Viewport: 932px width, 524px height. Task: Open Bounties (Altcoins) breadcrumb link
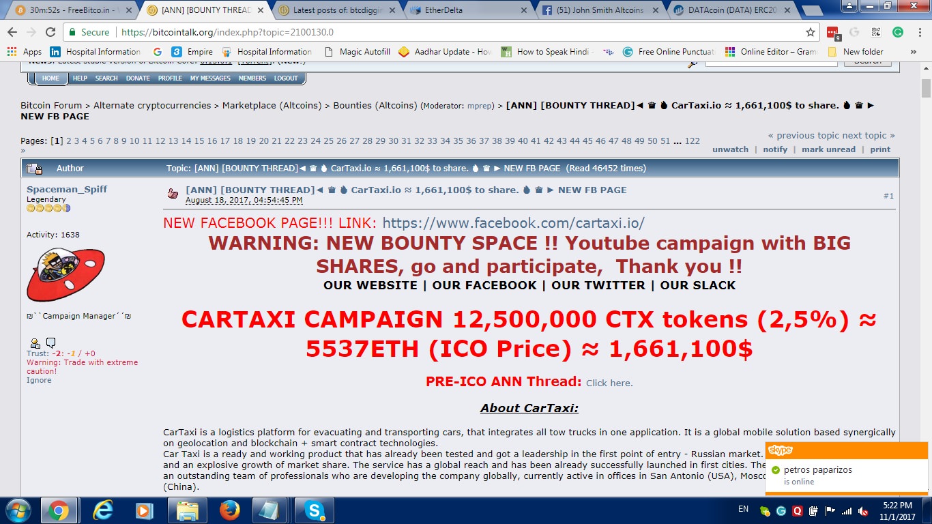click(375, 105)
